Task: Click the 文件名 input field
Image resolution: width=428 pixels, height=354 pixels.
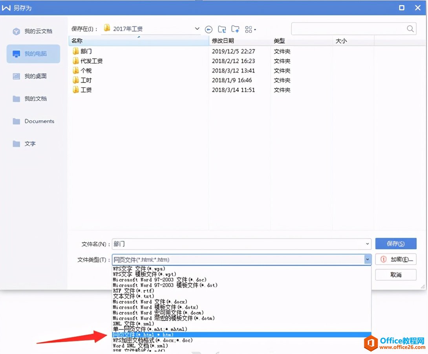Action: coord(241,244)
